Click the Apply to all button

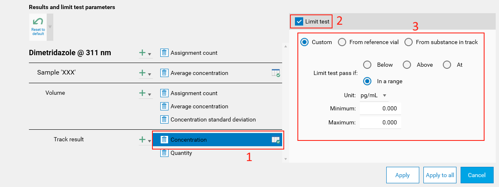coord(440,175)
